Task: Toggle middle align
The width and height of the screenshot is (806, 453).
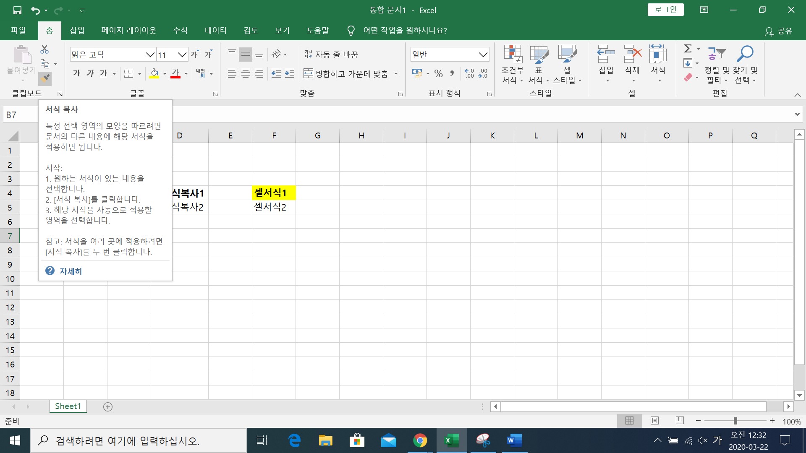Action: [x=246, y=54]
